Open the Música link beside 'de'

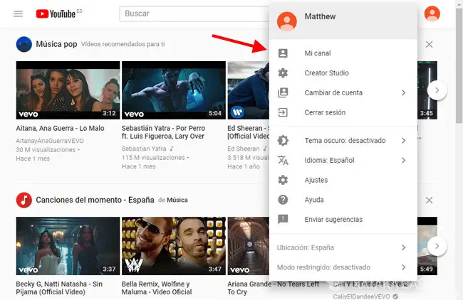pos(177,200)
